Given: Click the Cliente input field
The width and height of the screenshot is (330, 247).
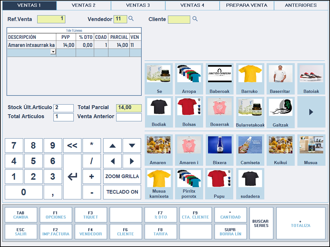Looking at the screenshot, I should pyautogui.click(x=179, y=19).
